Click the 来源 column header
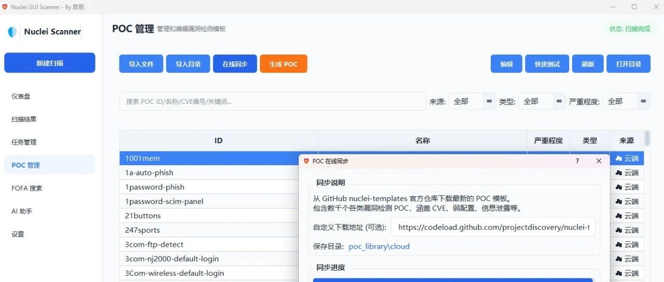The height and width of the screenshot is (282, 664). coord(627,141)
